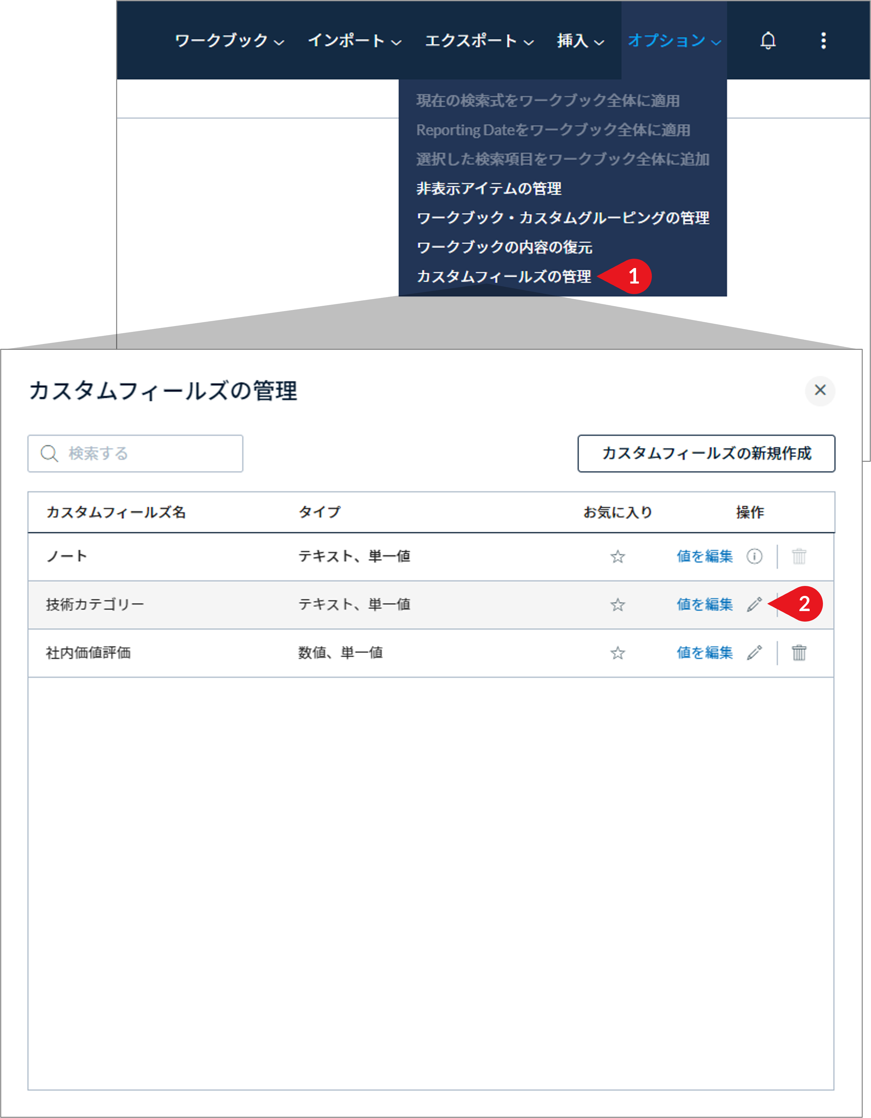Expand the インポート dropdown menu

coord(354,41)
